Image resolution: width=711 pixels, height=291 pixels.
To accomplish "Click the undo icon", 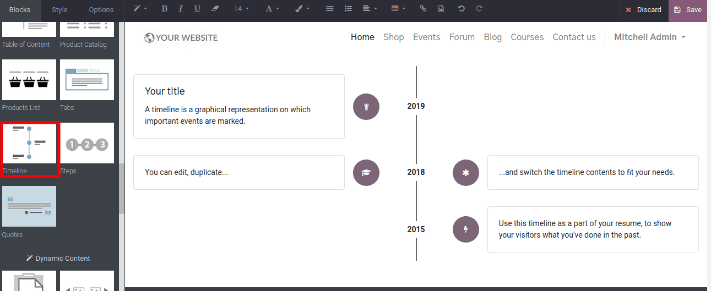I will coord(462,9).
